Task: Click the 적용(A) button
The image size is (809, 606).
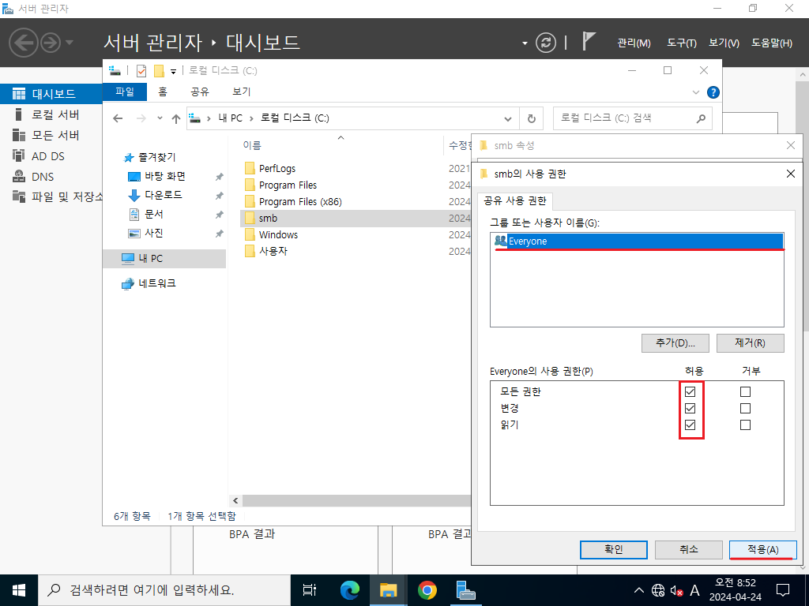Action: 762,549
